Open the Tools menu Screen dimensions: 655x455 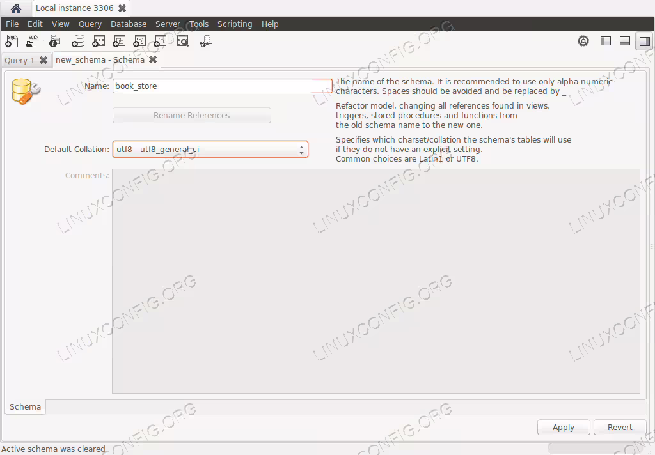coord(199,24)
